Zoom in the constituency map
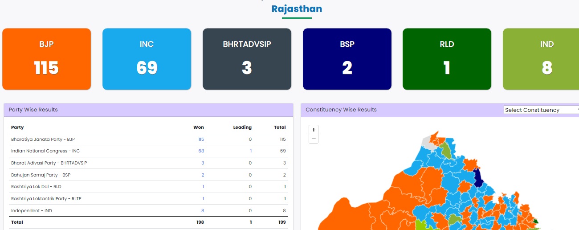579x230 pixels. coord(314,130)
